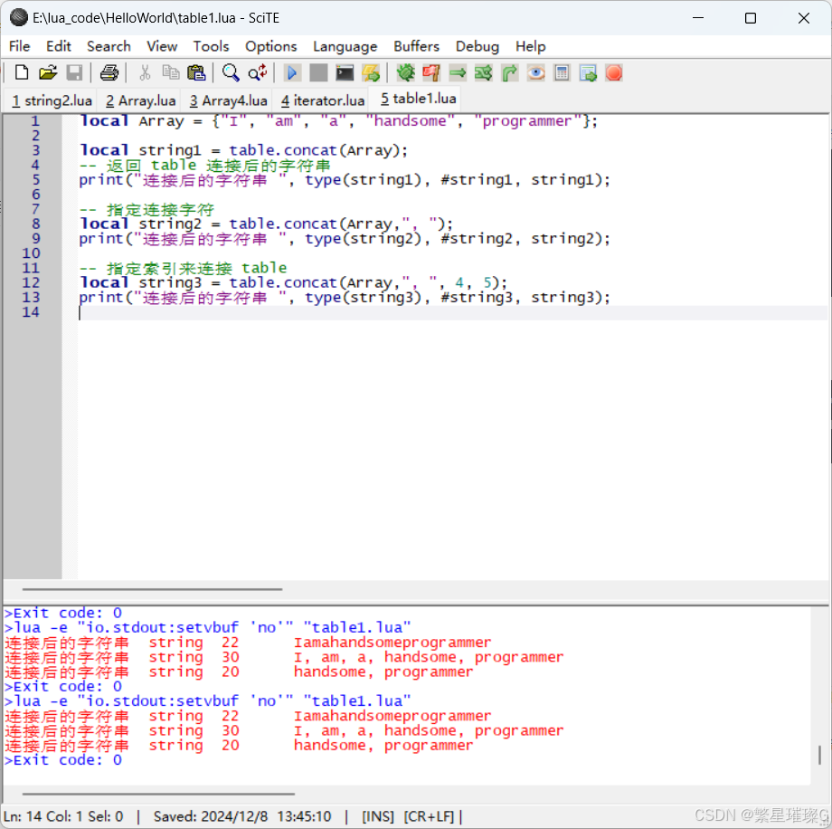Inspect variables with the eye icon
The width and height of the screenshot is (832, 829).
click(535, 72)
